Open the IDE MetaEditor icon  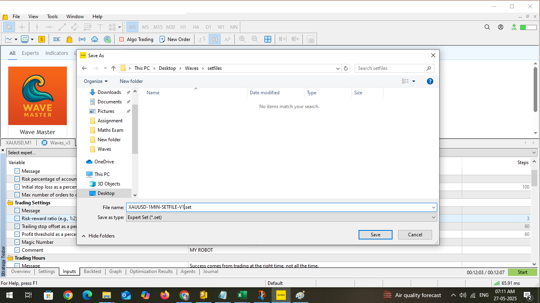(x=57, y=39)
